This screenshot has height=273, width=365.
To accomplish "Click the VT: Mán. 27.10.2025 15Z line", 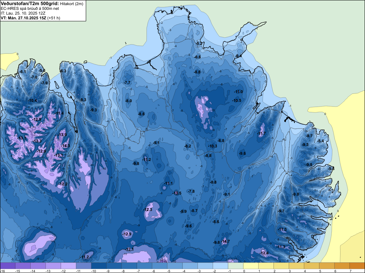I will 23,18.
